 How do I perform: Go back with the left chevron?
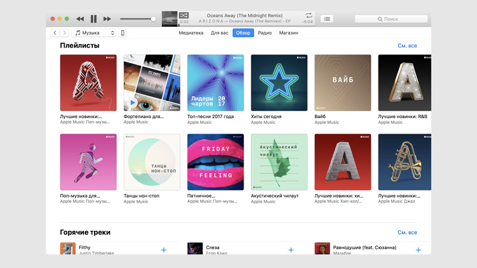(55, 33)
